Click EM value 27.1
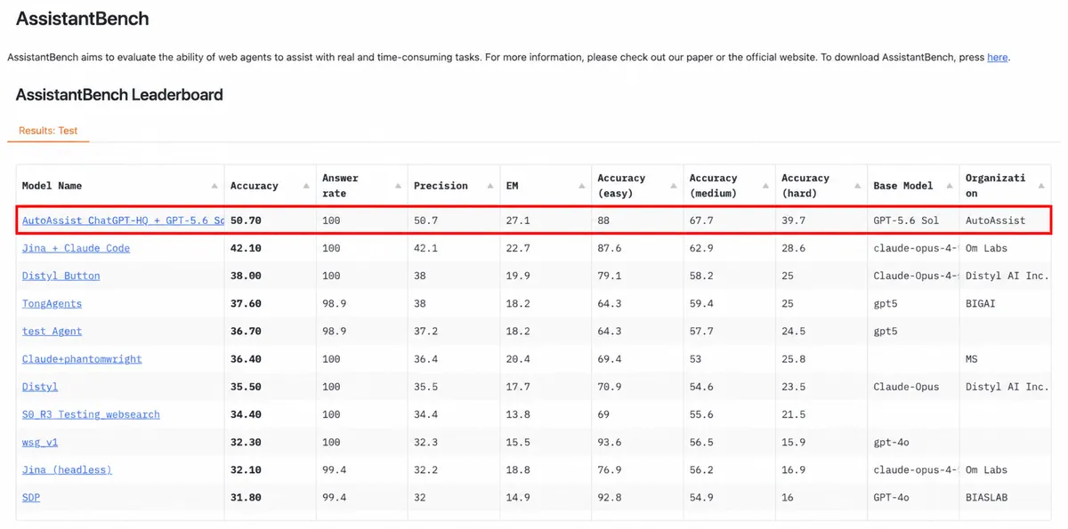 click(518, 220)
